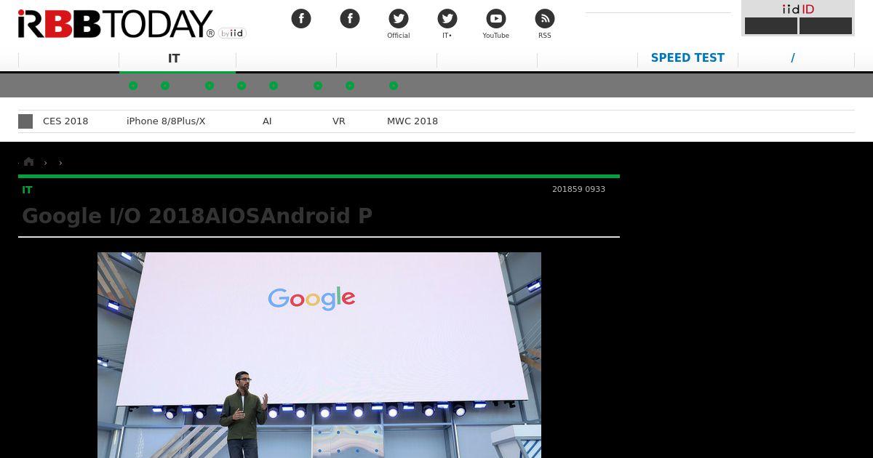The height and width of the screenshot is (458, 873).
Task: Click the Google I/O 2018 article headline
Action: (x=197, y=216)
